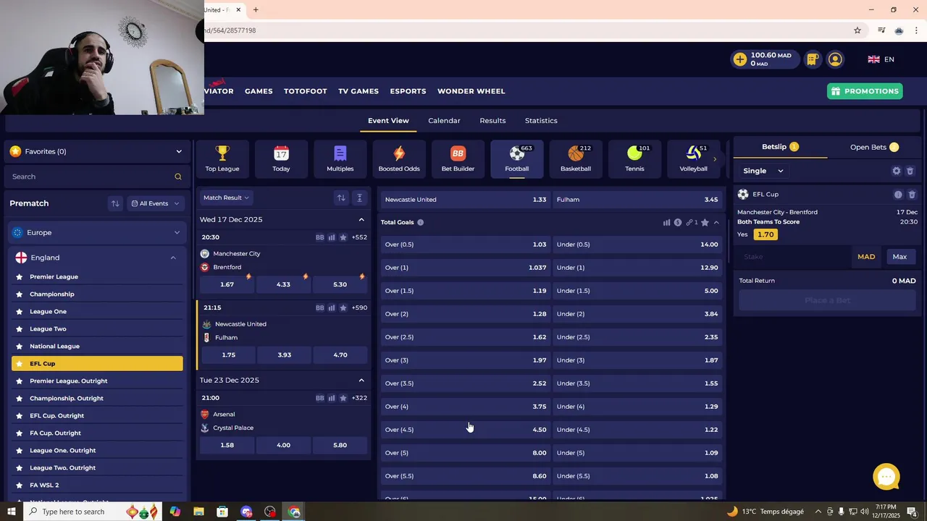Open Match Result market dropdown
The width and height of the screenshot is (927, 521).
pos(226,198)
